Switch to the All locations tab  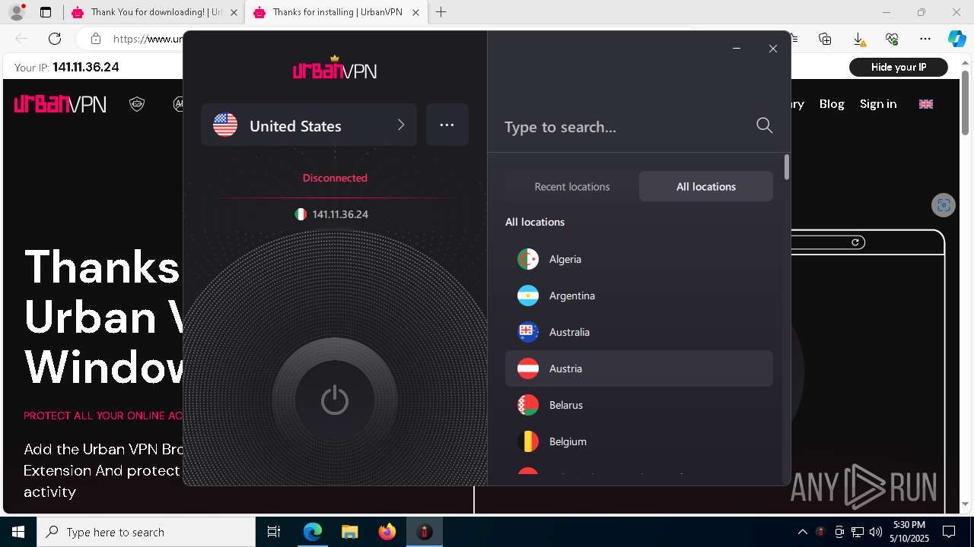pos(706,186)
